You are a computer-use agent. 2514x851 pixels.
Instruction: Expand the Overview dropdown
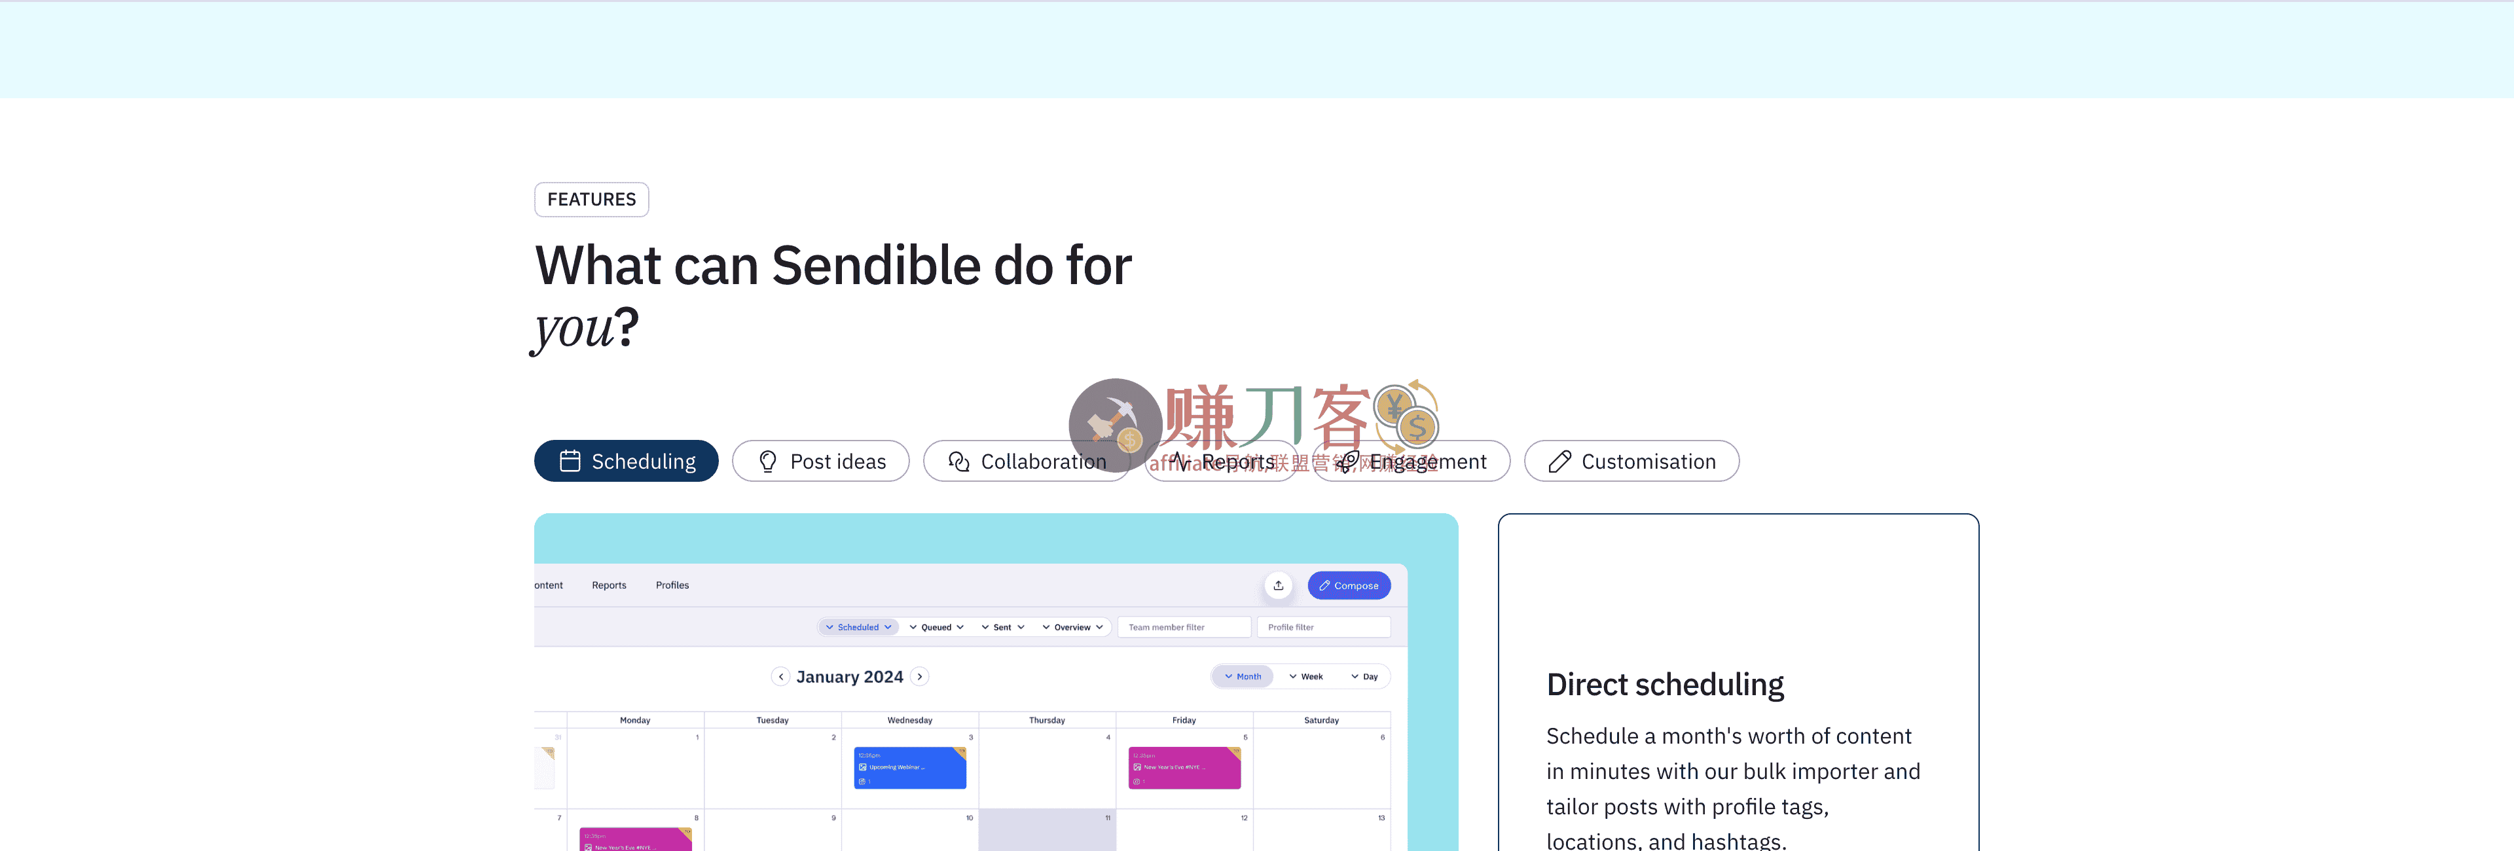point(1072,628)
